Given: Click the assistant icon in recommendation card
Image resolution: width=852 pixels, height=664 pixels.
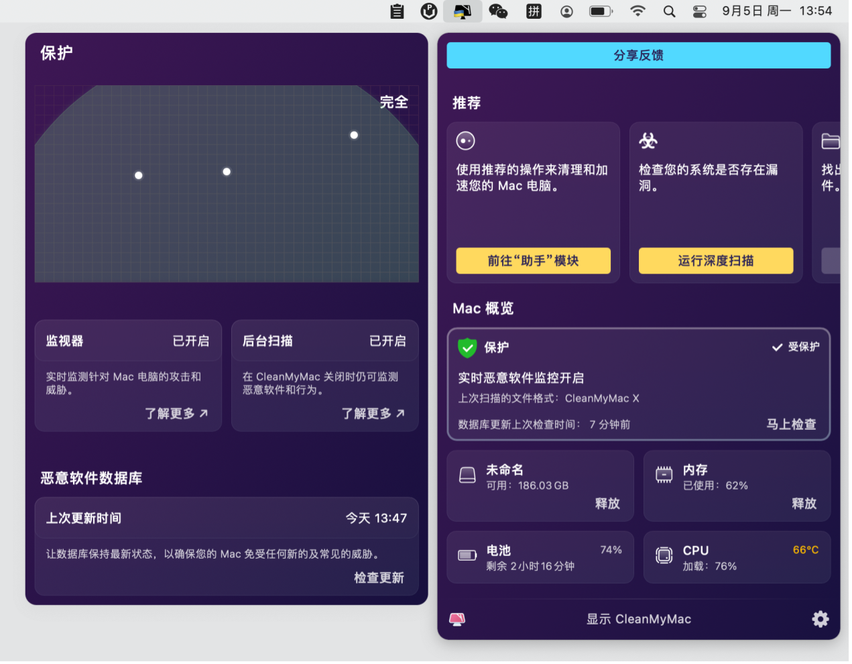Looking at the screenshot, I should 465,141.
